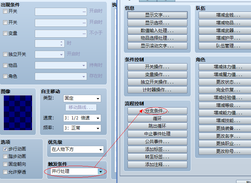Click the 开关操作 button
Image resolution: width=251 pixels, height=183 pixels.
tap(157, 67)
